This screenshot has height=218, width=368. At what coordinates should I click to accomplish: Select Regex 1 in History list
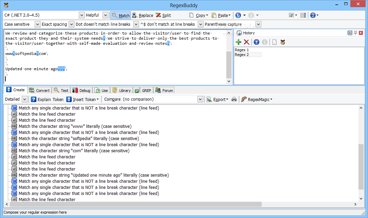coord(242,50)
